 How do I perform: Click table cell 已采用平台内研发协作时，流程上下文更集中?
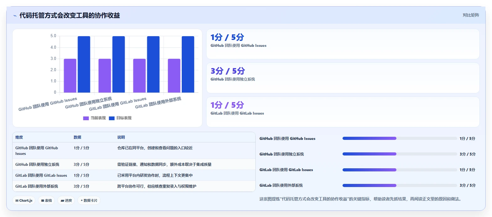point(155,175)
